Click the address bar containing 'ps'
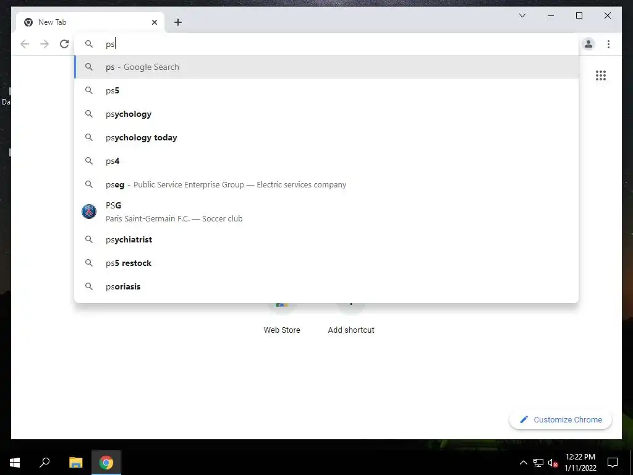The image size is (633, 475). click(326, 44)
